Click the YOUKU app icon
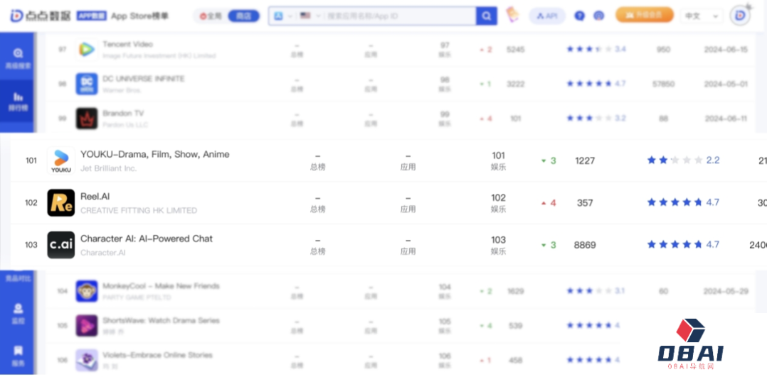This screenshot has height=377, width=767. tap(61, 160)
